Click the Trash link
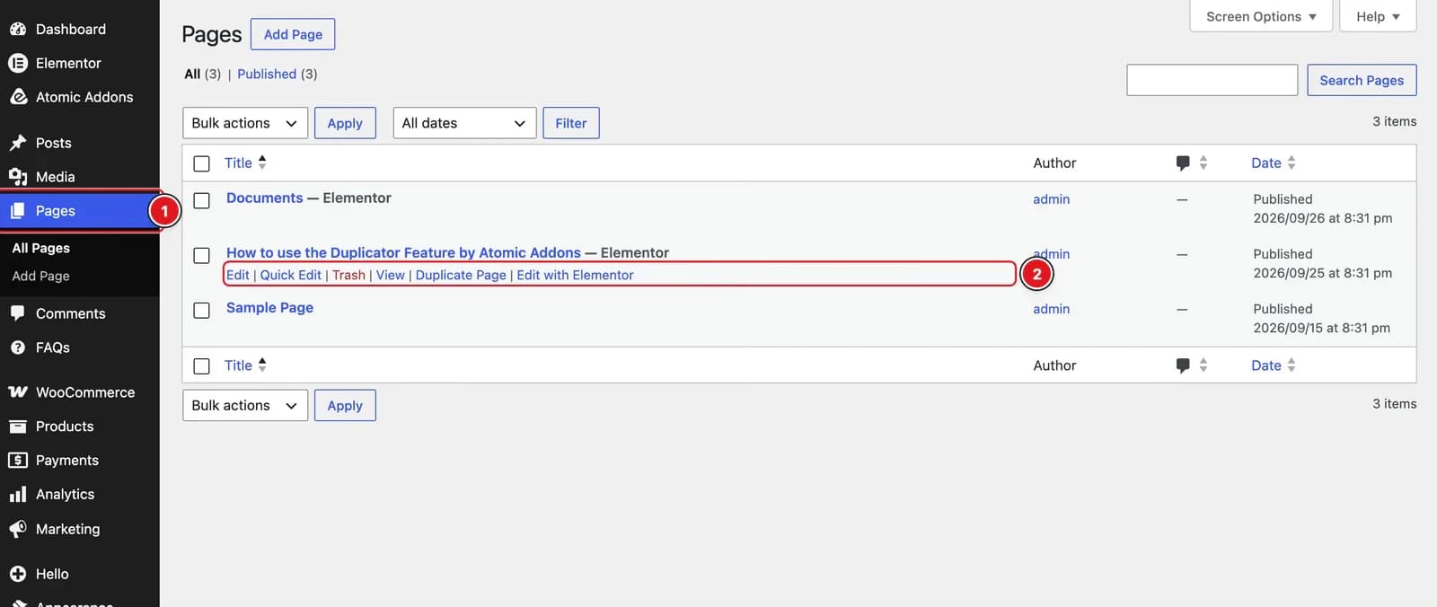Viewport: 1437px width, 607px height. coord(348,275)
